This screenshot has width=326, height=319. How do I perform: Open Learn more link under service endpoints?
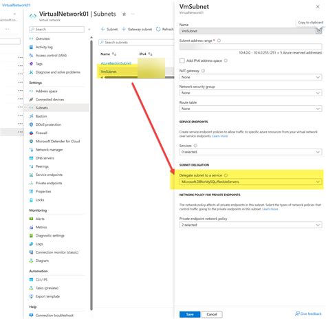[220, 136]
